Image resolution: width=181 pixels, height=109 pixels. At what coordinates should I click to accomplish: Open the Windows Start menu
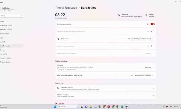(55, 107)
